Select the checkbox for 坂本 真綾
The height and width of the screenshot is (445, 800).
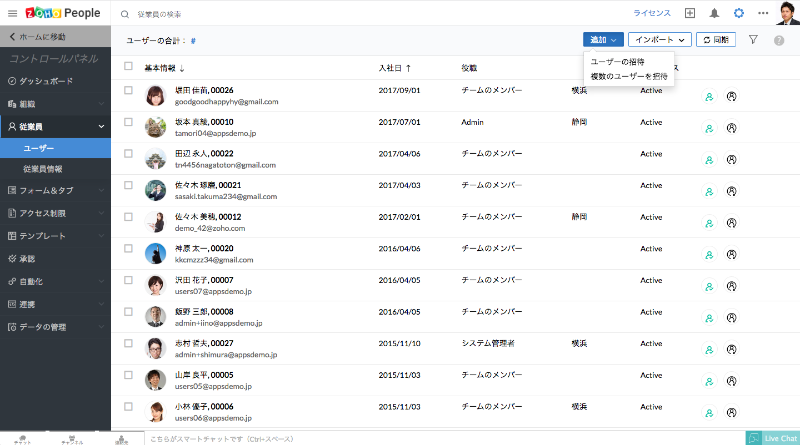coord(128,122)
